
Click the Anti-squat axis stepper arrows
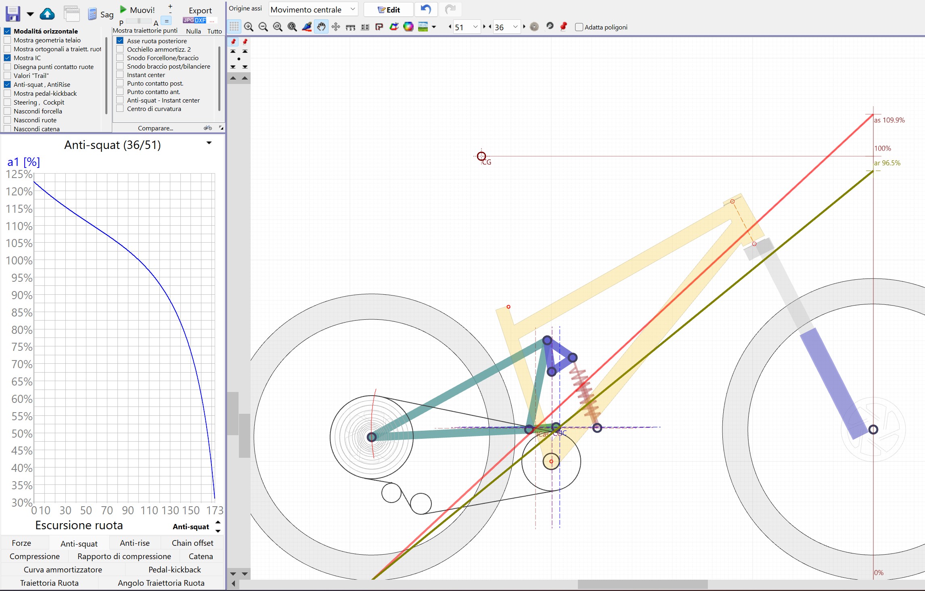[218, 526]
